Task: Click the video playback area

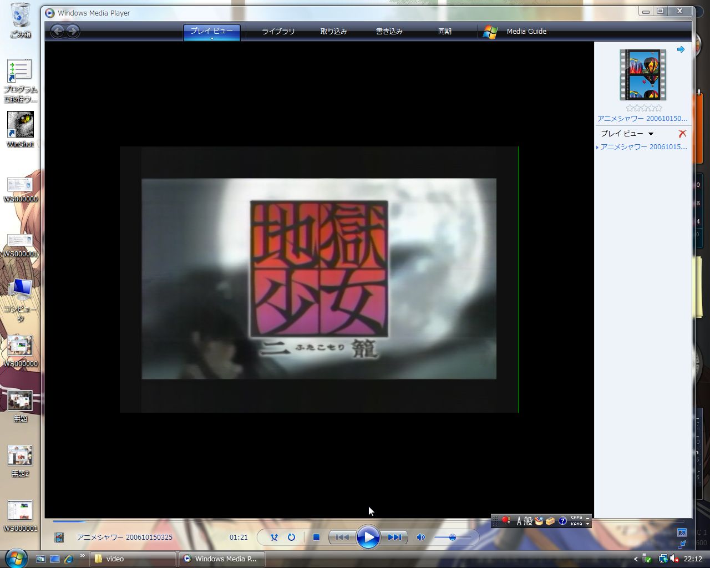Action: pyautogui.click(x=319, y=279)
